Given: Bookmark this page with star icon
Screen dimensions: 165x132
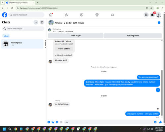Looking at the screenshot, I should tap(151, 8).
